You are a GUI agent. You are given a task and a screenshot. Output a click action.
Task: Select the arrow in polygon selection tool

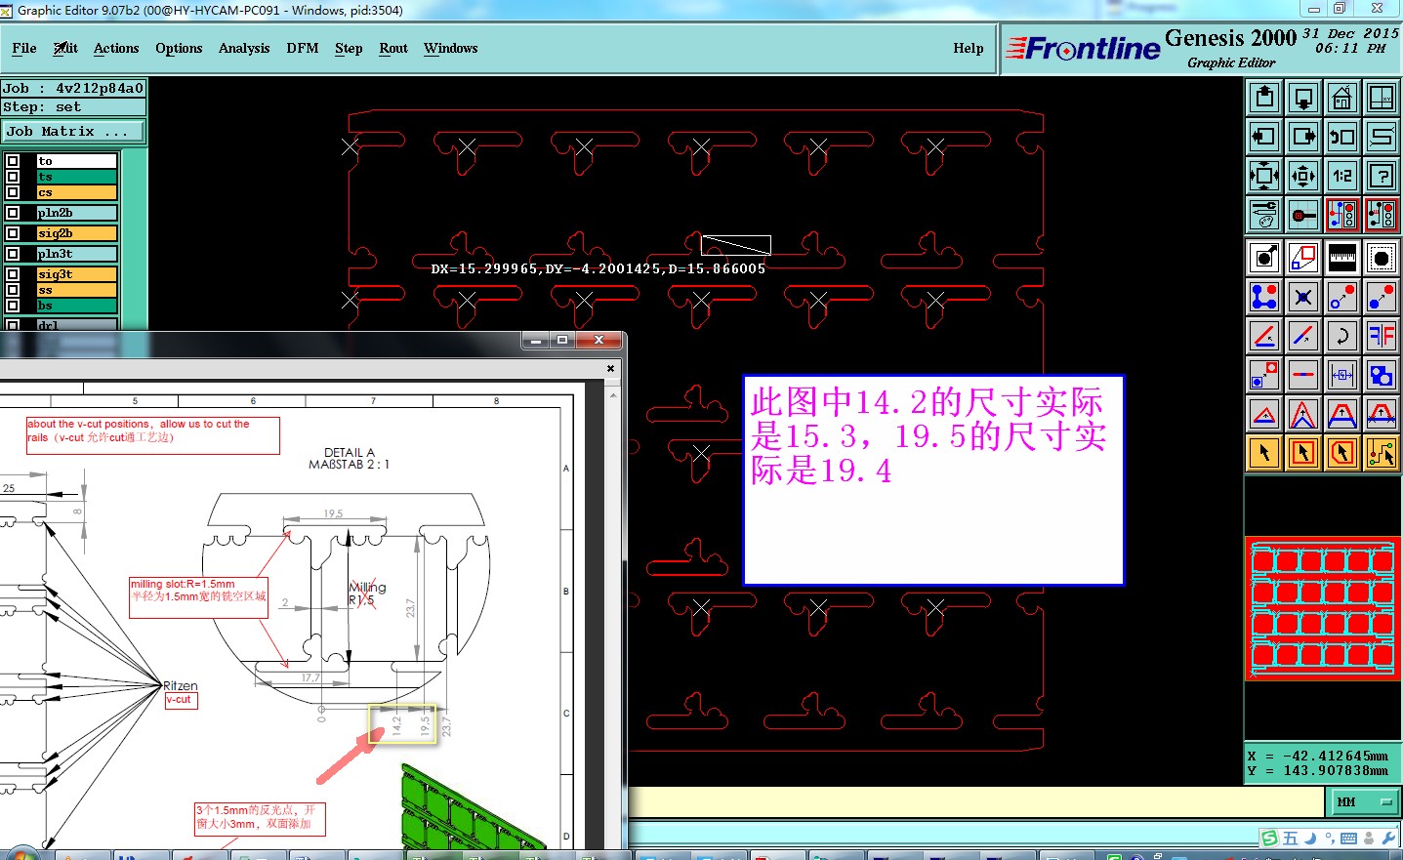[x=1342, y=453]
